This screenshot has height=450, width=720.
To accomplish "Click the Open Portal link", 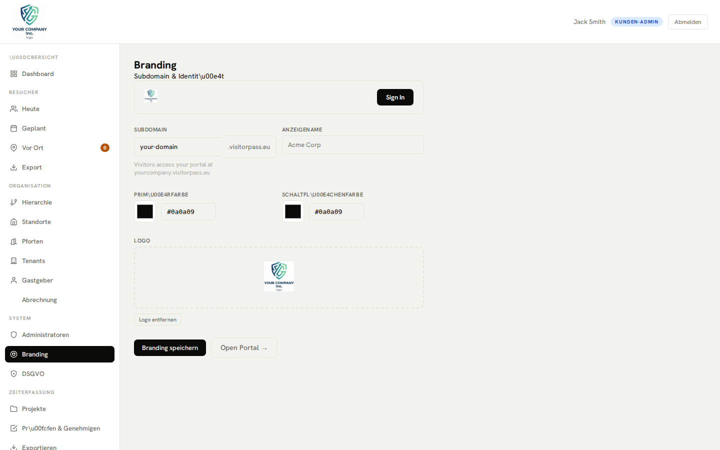I will (244, 347).
